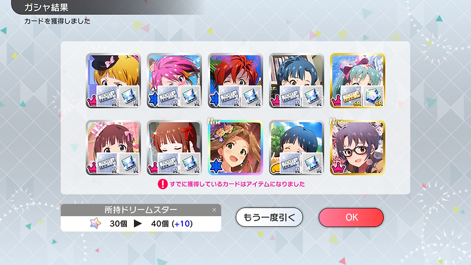
Task: Click the SR gold ticket icon
Action: click(x=351, y=96)
